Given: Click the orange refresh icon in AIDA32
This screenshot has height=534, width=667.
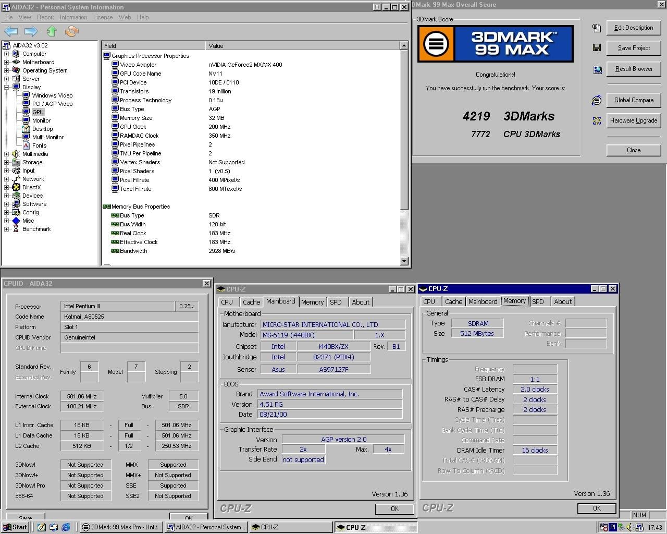Looking at the screenshot, I should (72, 31).
